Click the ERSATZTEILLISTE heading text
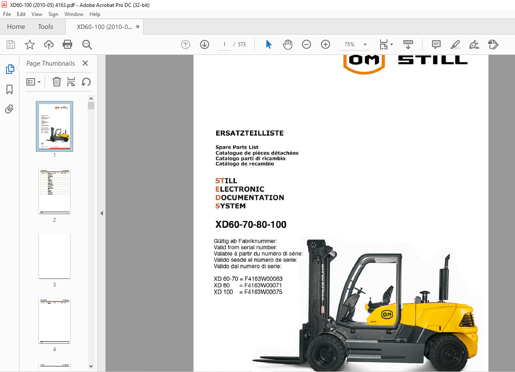Image resolution: width=515 pixels, height=372 pixels. pyautogui.click(x=250, y=133)
